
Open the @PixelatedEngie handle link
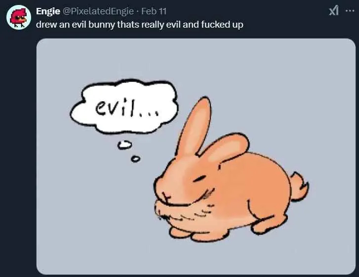pyautogui.click(x=98, y=11)
